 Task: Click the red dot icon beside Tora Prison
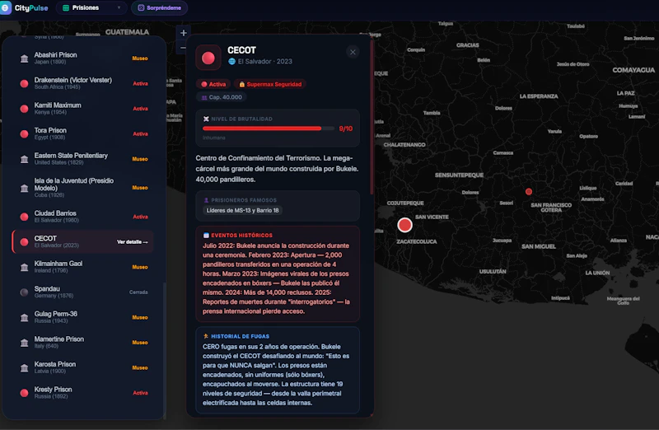[x=25, y=134]
